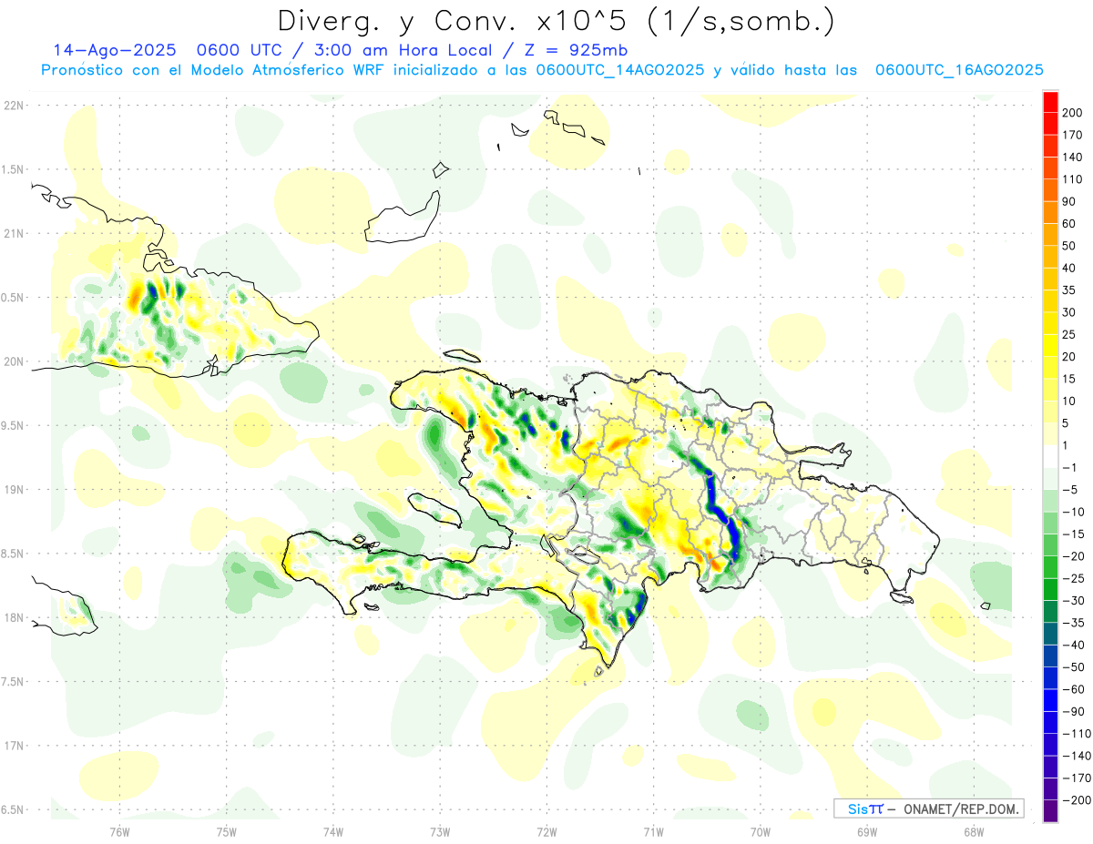
Task: Click the '17N' latitude axis label
Action: [14, 746]
